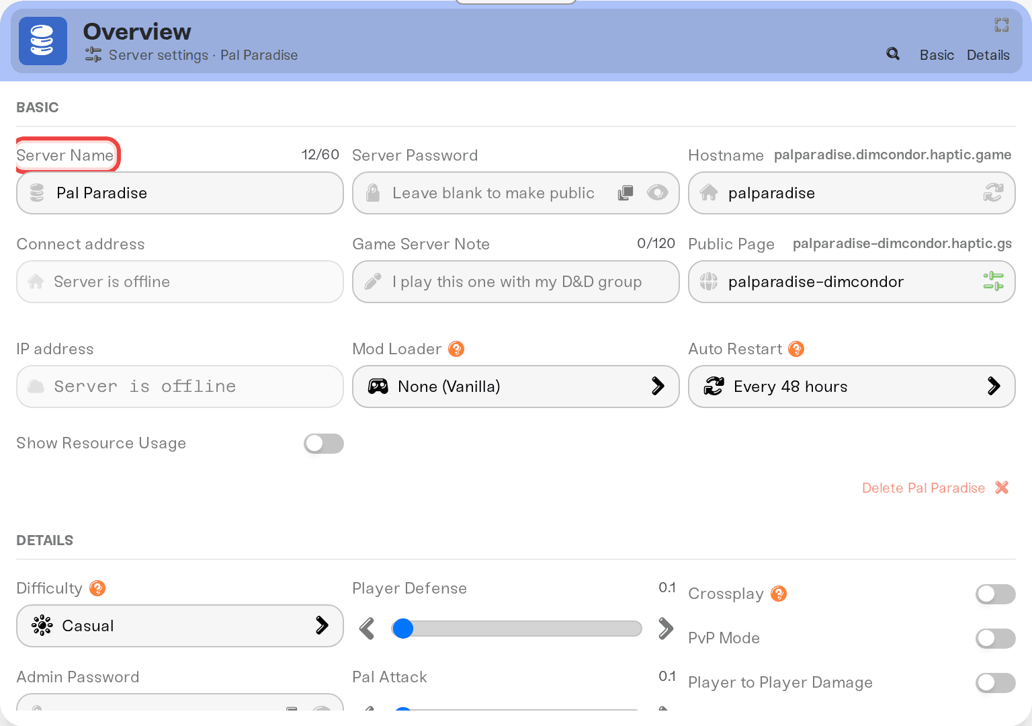Click the 'Server settings · Pal Paradise' subtitle

(x=203, y=55)
